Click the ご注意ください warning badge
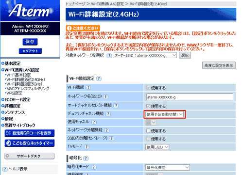 point(83,28)
